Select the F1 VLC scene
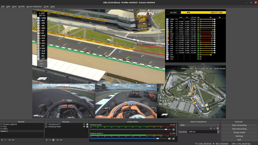Screen dimensions: 258x145 click(22, 127)
